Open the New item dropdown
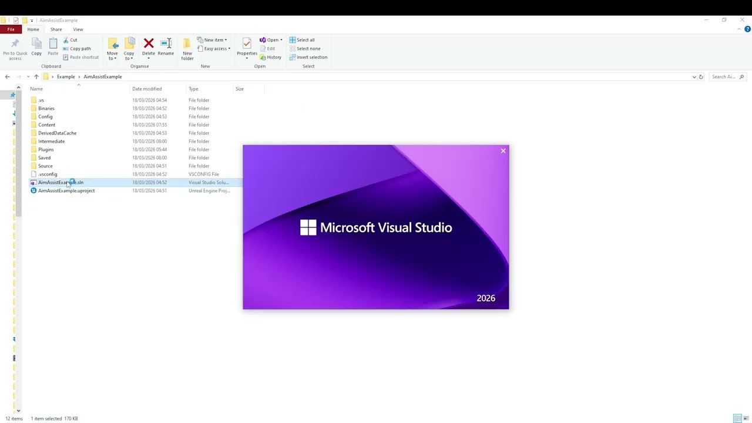Image resolution: width=752 pixels, height=423 pixels. tap(212, 40)
